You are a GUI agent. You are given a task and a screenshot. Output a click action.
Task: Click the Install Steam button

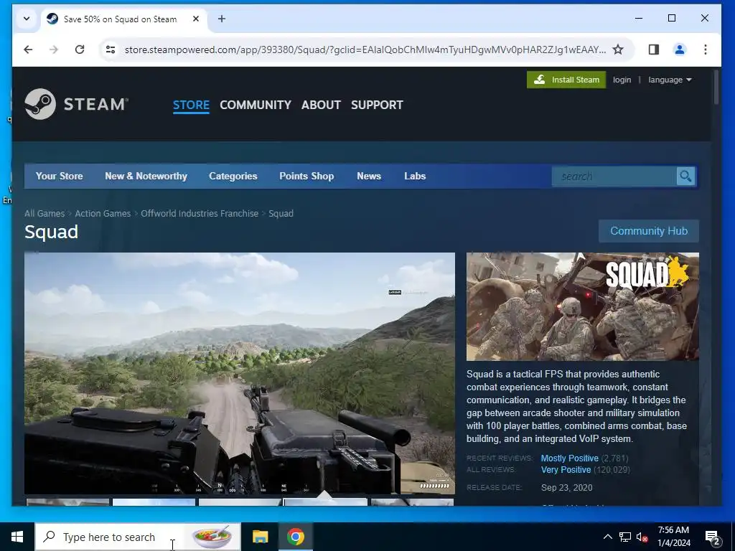[566, 80]
